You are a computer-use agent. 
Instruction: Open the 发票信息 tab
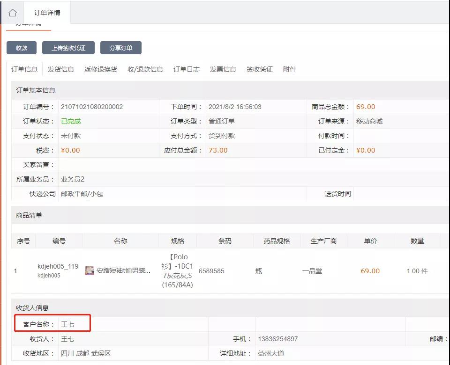[223, 69]
